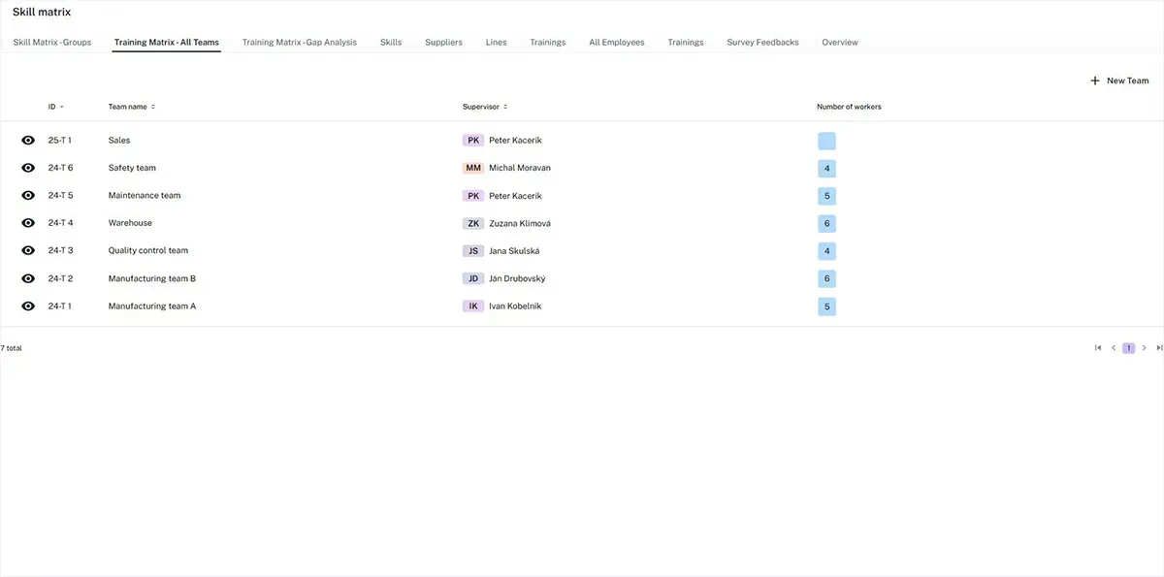Sort by the ID column header
The width and height of the screenshot is (1164, 577).
coord(56,107)
